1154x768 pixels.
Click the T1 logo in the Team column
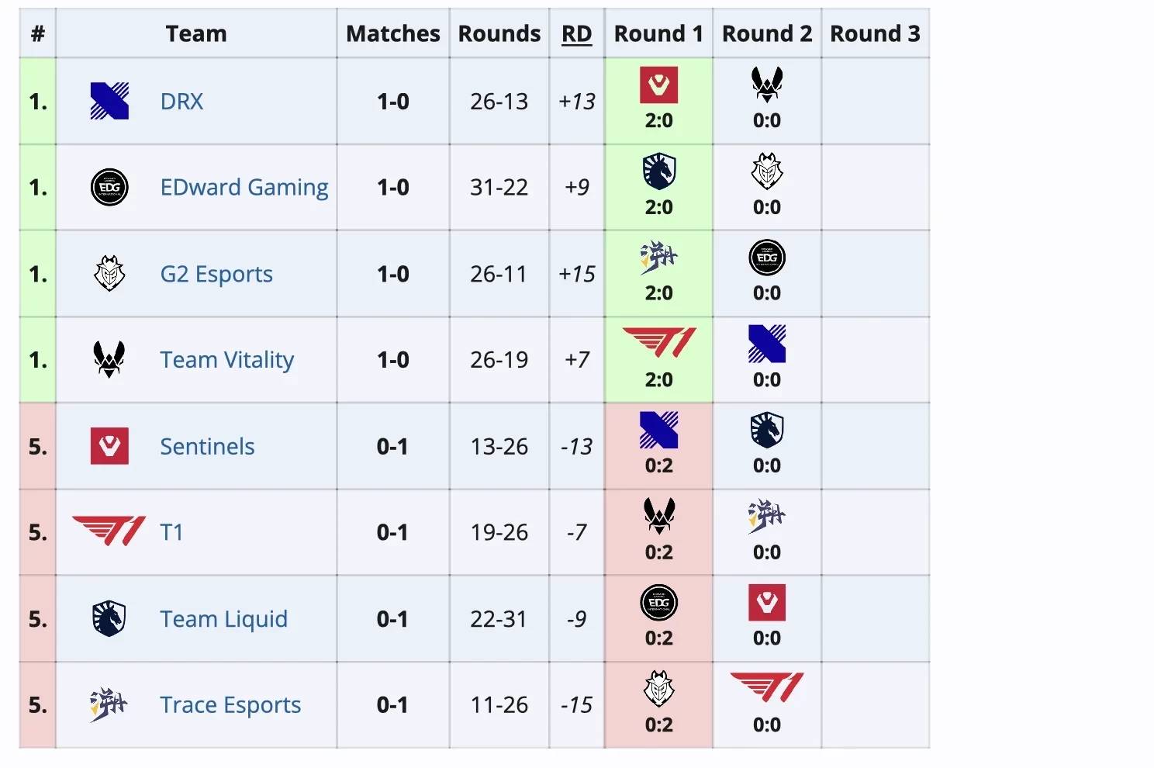pyautogui.click(x=109, y=532)
